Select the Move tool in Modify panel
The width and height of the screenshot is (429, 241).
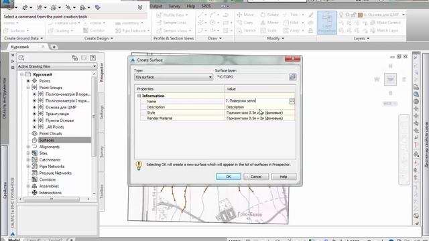click(x=245, y=15)
